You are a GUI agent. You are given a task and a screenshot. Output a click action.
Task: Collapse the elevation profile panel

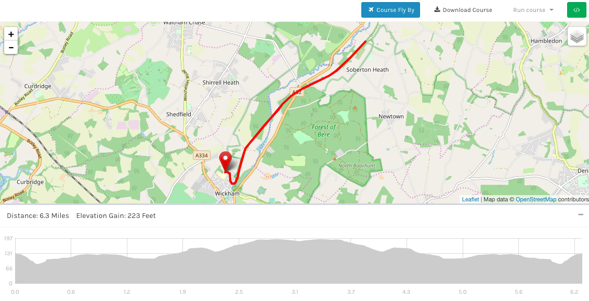[581, 213]
